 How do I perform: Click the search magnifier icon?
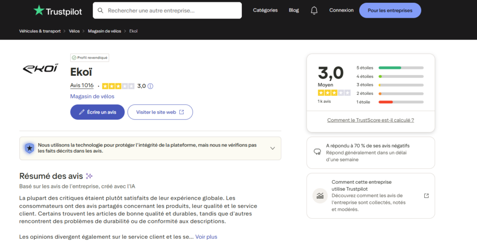100,10
